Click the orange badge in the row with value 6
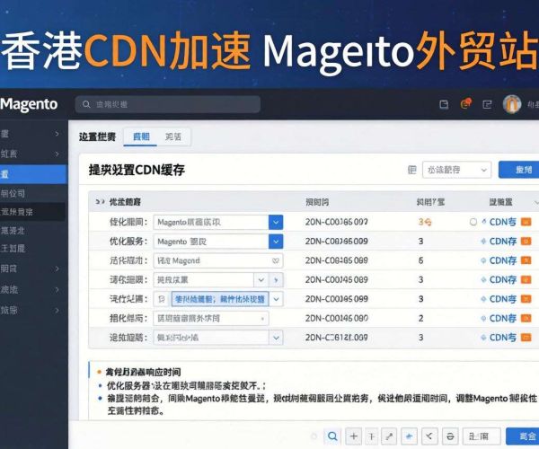This screenshot has width=539, height=449. pos(526,260)
